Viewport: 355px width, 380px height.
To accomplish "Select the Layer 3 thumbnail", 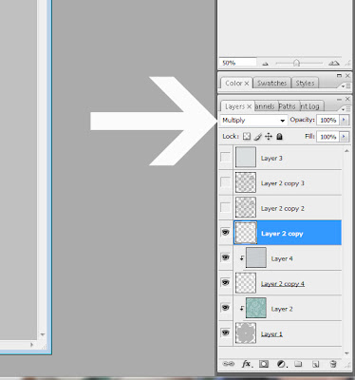I will (x=246, y=157).
